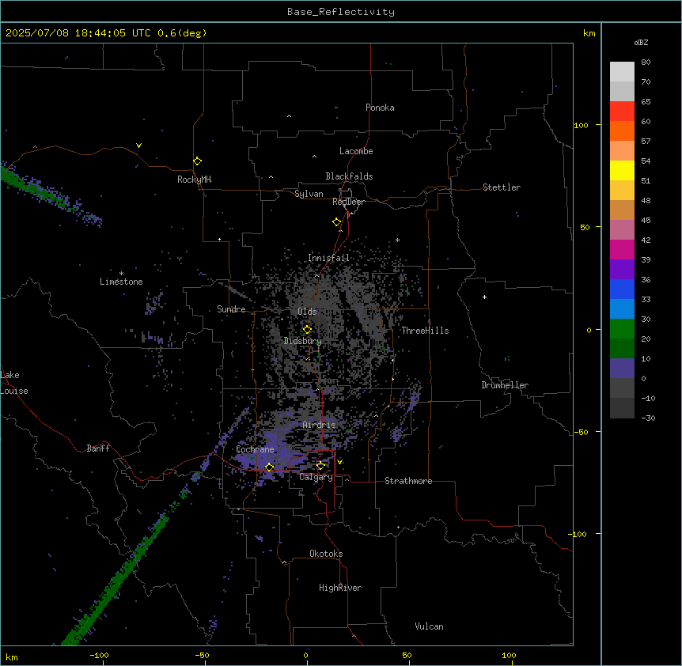Click the Cochrane city label

(x=255, y=449)
